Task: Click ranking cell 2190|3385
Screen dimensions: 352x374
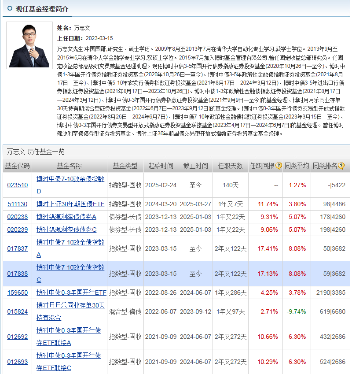Action: point(331,293)
